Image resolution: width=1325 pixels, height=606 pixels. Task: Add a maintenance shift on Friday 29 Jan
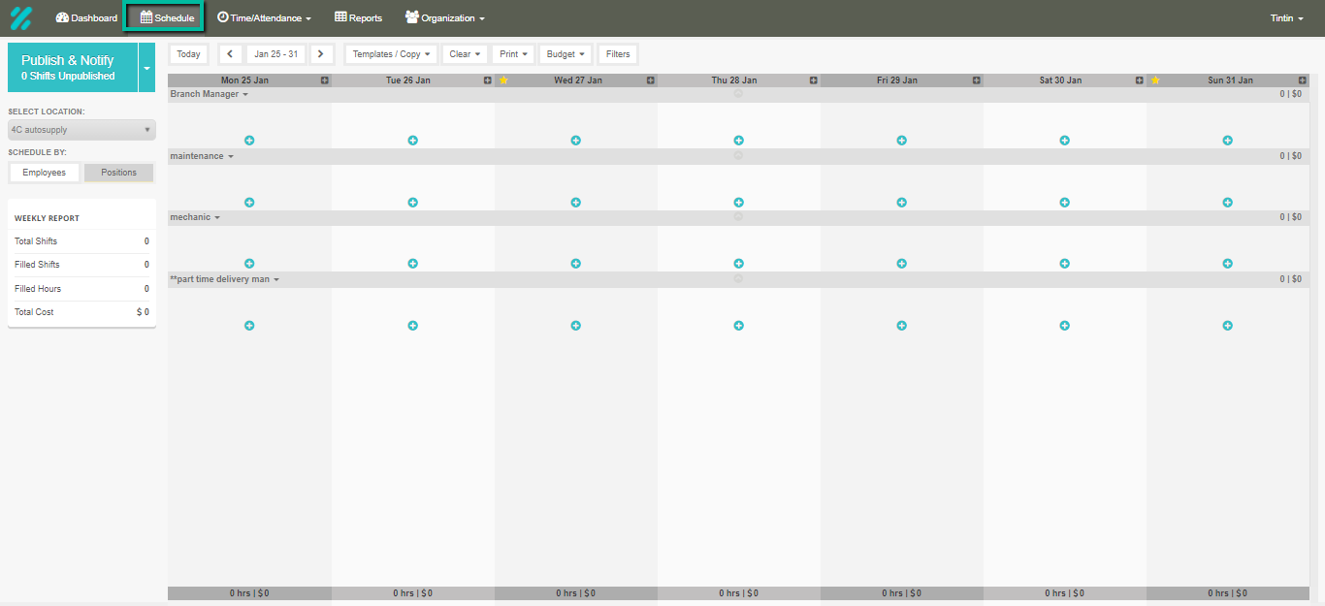[x=901, y=203]
